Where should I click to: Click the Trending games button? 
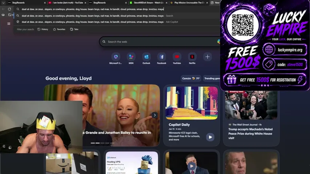[212, 78]
